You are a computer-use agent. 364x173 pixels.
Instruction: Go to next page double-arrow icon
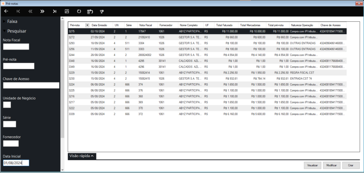tap(42, 12)
